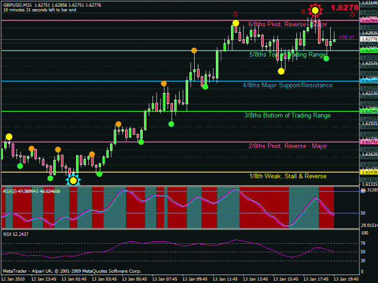Click the orange dot between 2/8ths and 3/8ths lines
The width and height of the screenshot is (378, 283).
click(x=119, y=124)
